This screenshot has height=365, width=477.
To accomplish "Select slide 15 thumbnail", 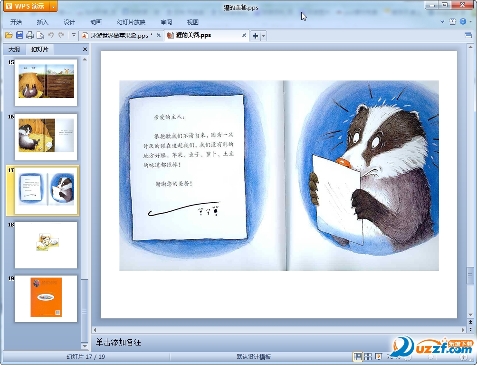I will 46,83.
